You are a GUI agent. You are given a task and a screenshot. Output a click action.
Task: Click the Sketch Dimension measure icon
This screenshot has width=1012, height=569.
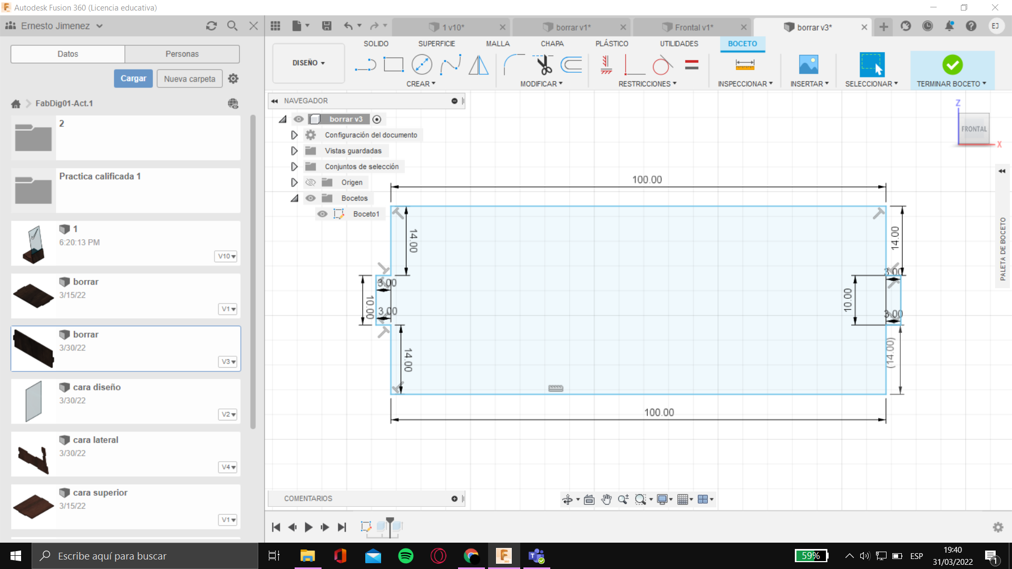tap(744, 65)
